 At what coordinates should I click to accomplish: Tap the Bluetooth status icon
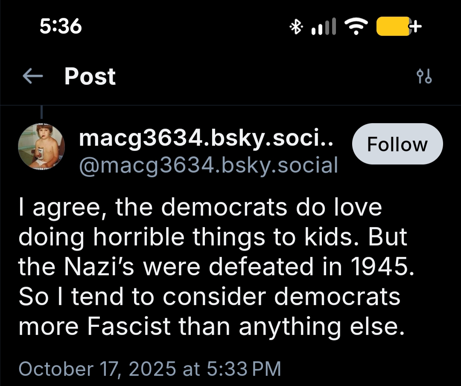(295, 27)
